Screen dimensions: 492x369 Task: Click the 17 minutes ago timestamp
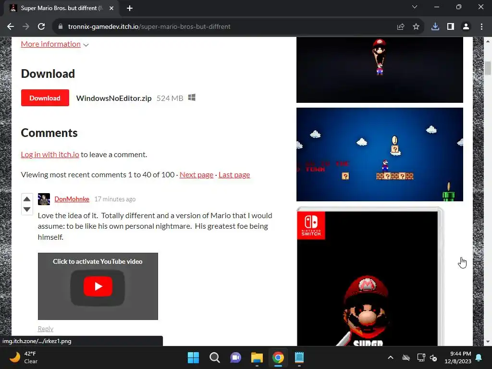115,199
